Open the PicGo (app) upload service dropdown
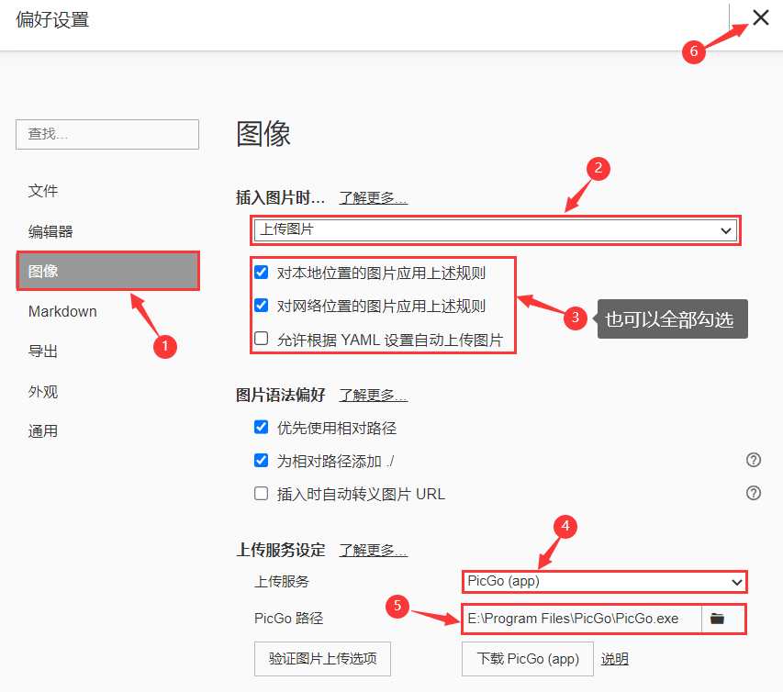 pyautogui.click(x=604, y=582)
